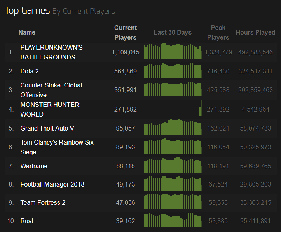Click Monster Hunter World's 30-day sparkline

[200, 109]
